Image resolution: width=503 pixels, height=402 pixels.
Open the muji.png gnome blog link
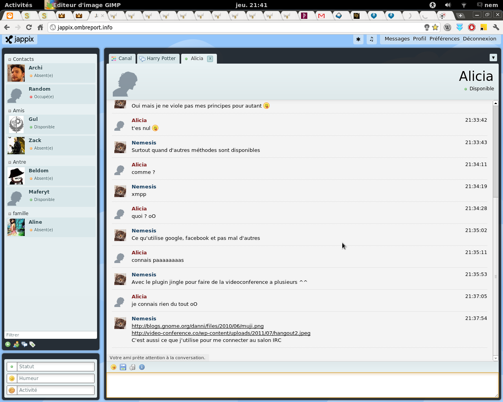click(197, 326)
